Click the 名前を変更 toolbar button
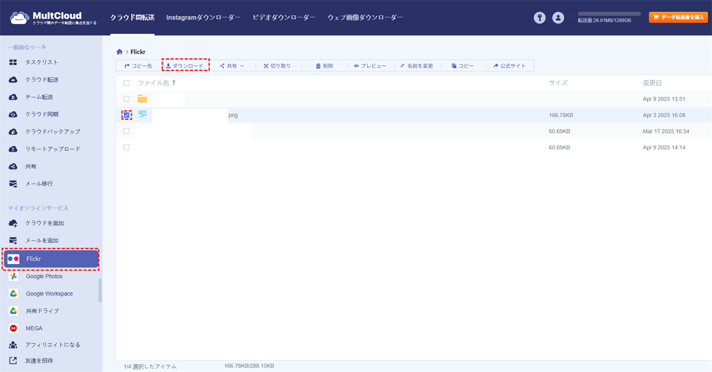 coord(417,66)
